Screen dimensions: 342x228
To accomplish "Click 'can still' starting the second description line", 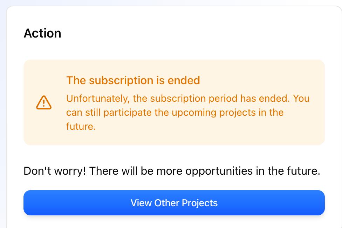I will [83, 113].
